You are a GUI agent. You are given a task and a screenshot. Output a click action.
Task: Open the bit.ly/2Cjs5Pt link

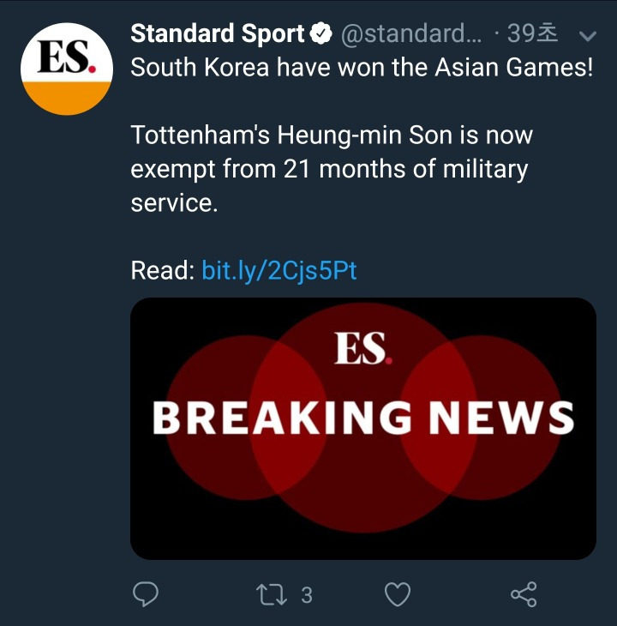(279, 271)
